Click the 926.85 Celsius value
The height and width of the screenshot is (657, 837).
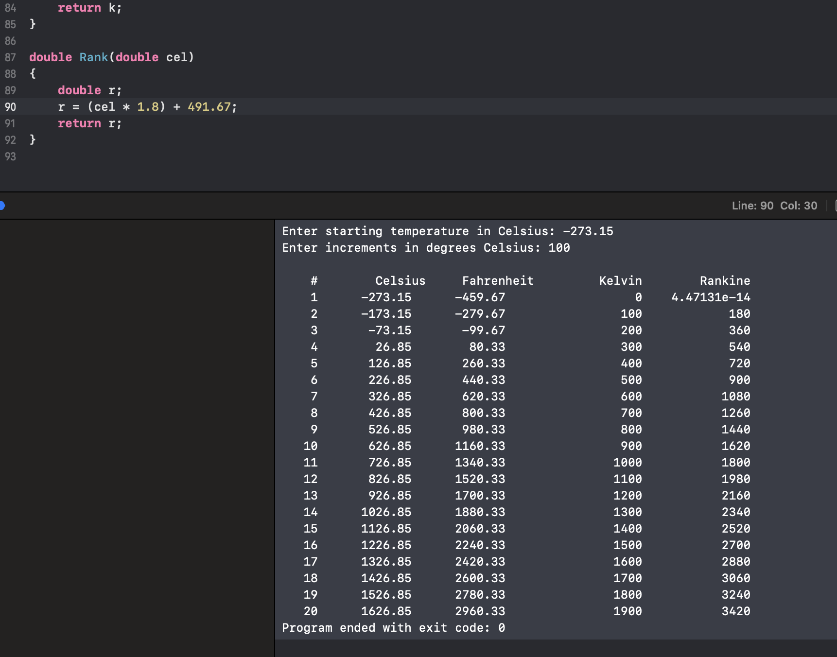(x=390, y=496)
